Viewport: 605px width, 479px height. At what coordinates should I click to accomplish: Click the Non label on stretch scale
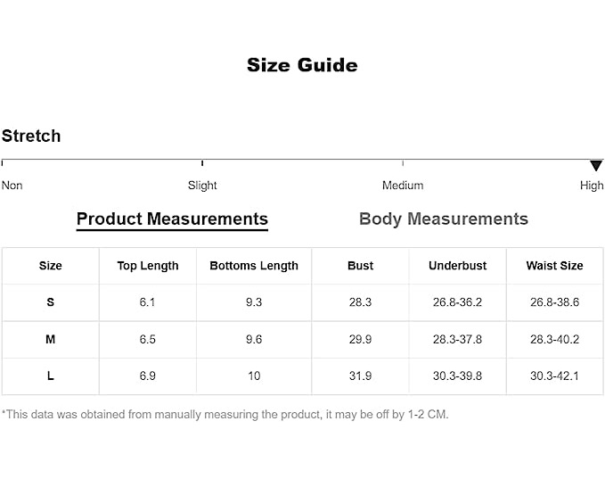12,186
